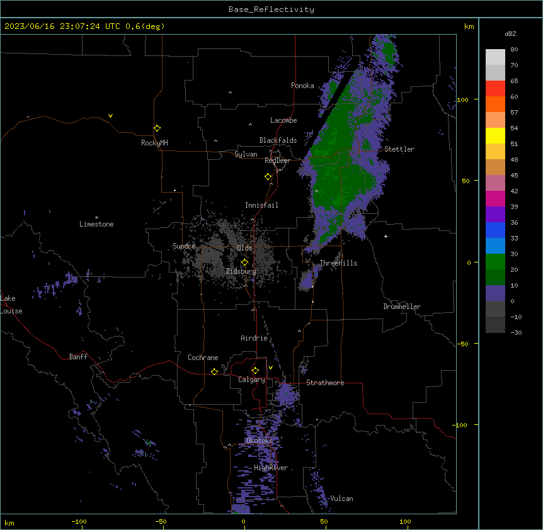
Task: Click the purple radar echo southwest of Strathmore
Action: click(x=286, y=395)
